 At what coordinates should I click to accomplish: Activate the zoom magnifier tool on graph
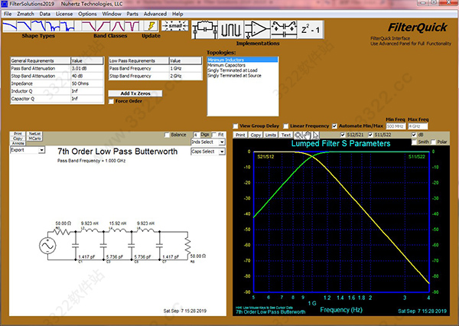pyautogui.click(x=298, y=135)
